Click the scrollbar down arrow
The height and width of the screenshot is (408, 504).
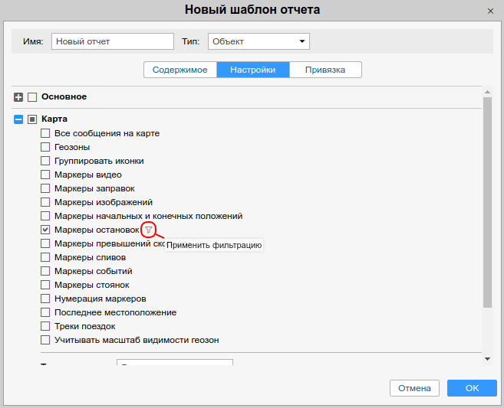coord(487,358)
